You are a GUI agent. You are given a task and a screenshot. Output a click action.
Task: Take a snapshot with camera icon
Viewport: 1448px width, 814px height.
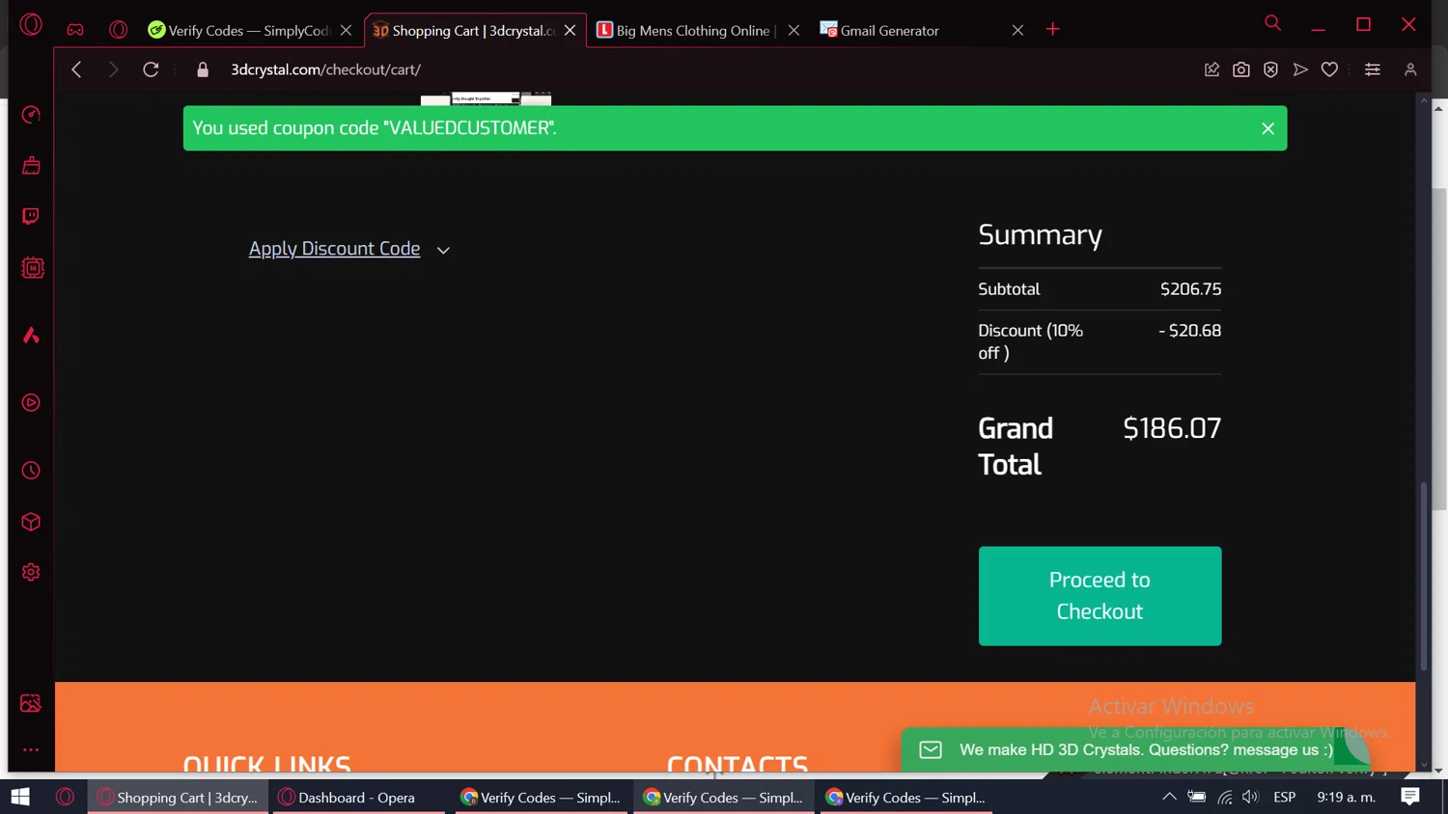[1241, 69]
